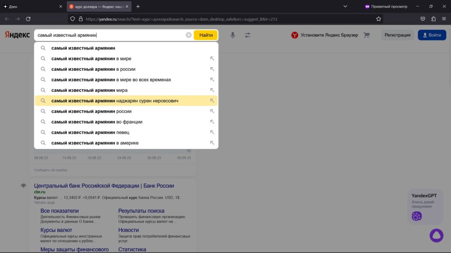Open 'Новости' sitelink

click(x=129, y=230)
